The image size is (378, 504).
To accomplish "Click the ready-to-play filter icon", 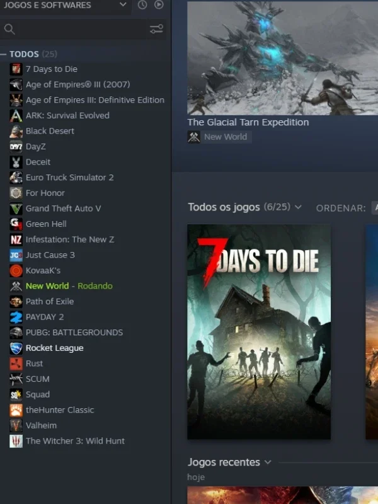I will click(x=159, y=4).
